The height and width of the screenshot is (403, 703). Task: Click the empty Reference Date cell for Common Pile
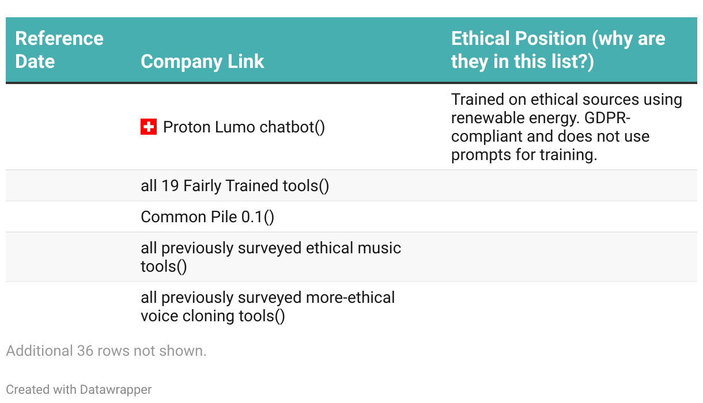[x=68, y=217]
